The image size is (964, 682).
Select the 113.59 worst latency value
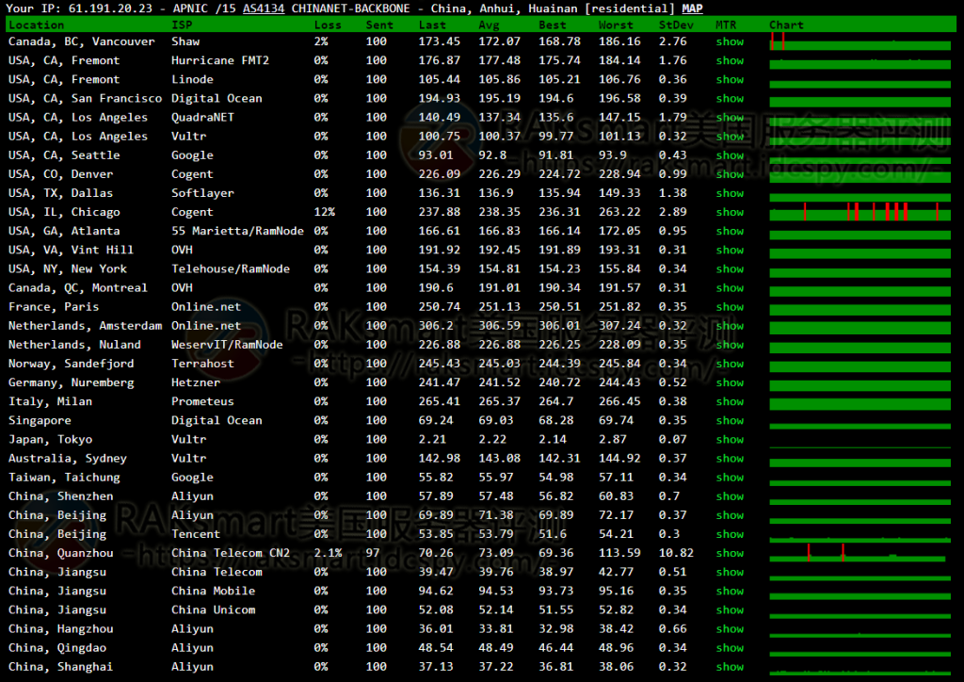(x=619, y=554)
